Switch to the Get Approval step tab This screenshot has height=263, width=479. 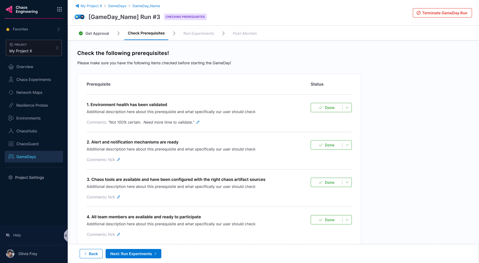(94, 33)
